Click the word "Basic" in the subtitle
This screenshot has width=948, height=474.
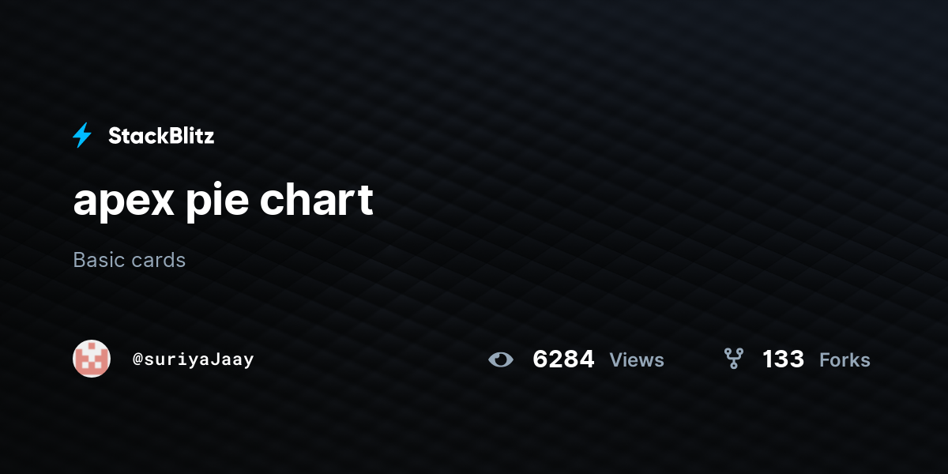(96, 260)
